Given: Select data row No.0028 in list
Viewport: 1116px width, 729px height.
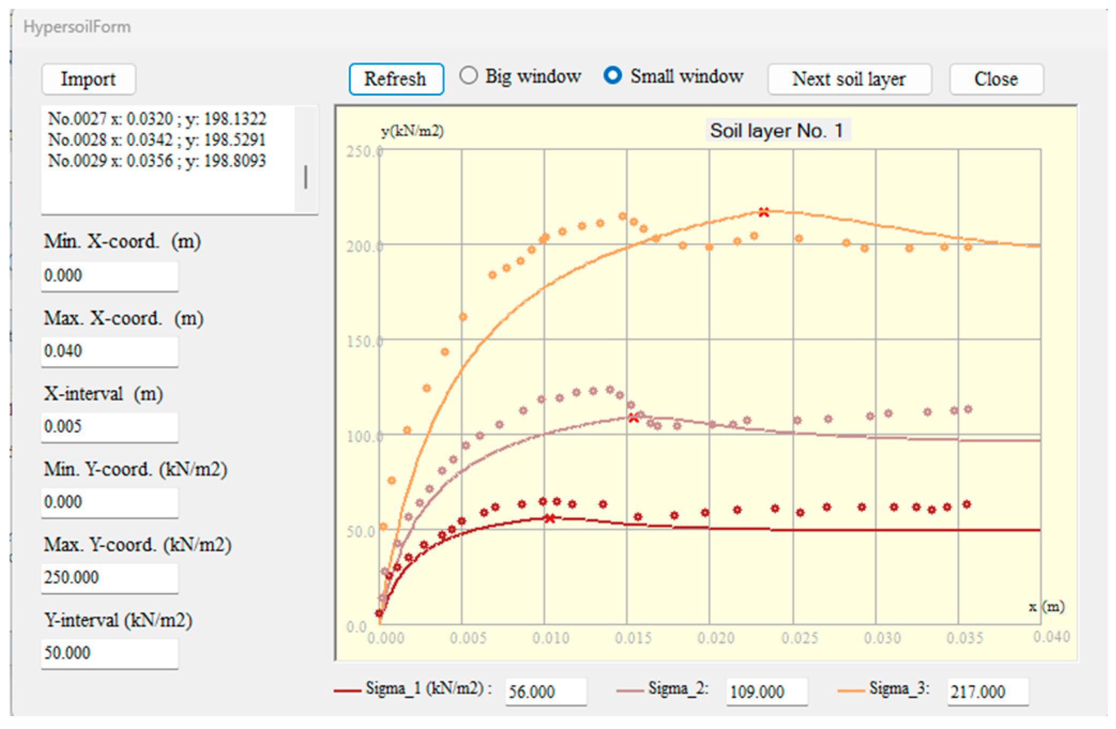Looking at the screenshot, I should pyautogui.click(x=157, y=140).
